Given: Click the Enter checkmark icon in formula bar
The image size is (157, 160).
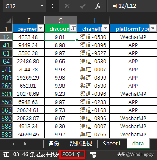Looking at the screenshot, I should pyautogui.click(x=83, y=6).
